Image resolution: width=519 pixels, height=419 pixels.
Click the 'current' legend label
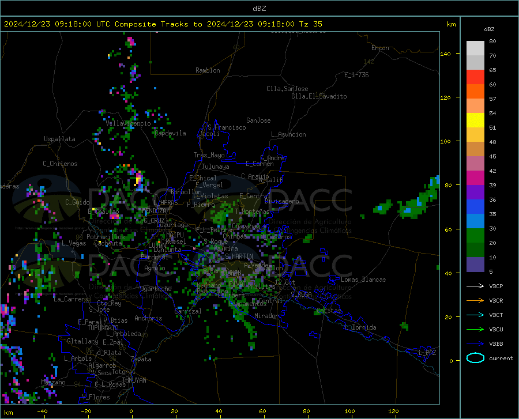pyautogui.click(x=501, y=358)
